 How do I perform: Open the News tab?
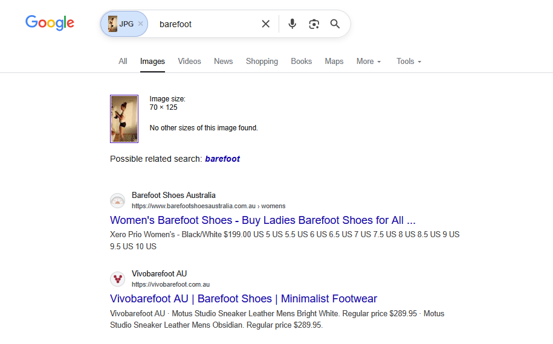tap(223, 62)
